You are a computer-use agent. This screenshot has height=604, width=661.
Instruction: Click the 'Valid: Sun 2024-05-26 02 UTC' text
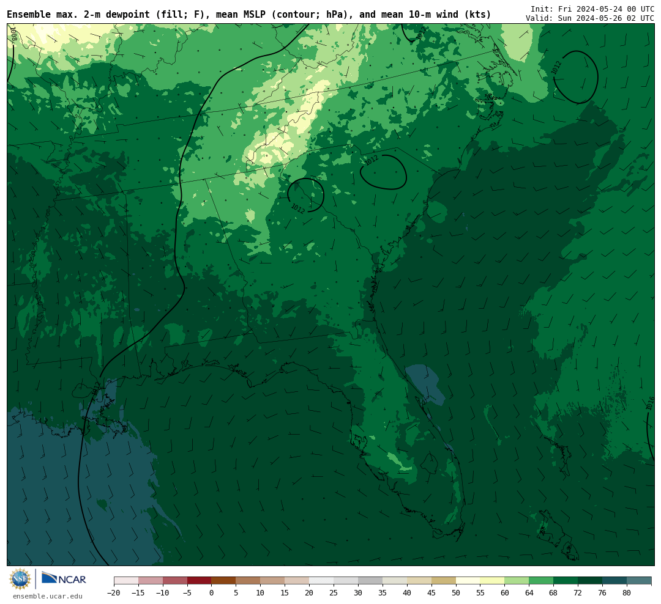coord(590,18)
